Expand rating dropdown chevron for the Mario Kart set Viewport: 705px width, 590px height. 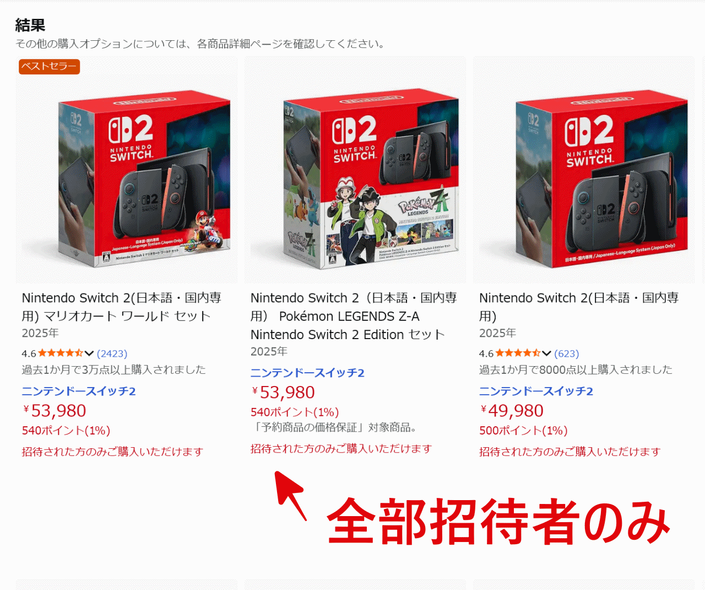pos(89,353)
